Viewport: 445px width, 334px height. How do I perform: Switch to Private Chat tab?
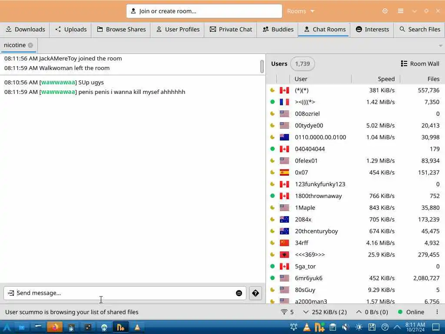pyautogui.click(x=230, y=29)
